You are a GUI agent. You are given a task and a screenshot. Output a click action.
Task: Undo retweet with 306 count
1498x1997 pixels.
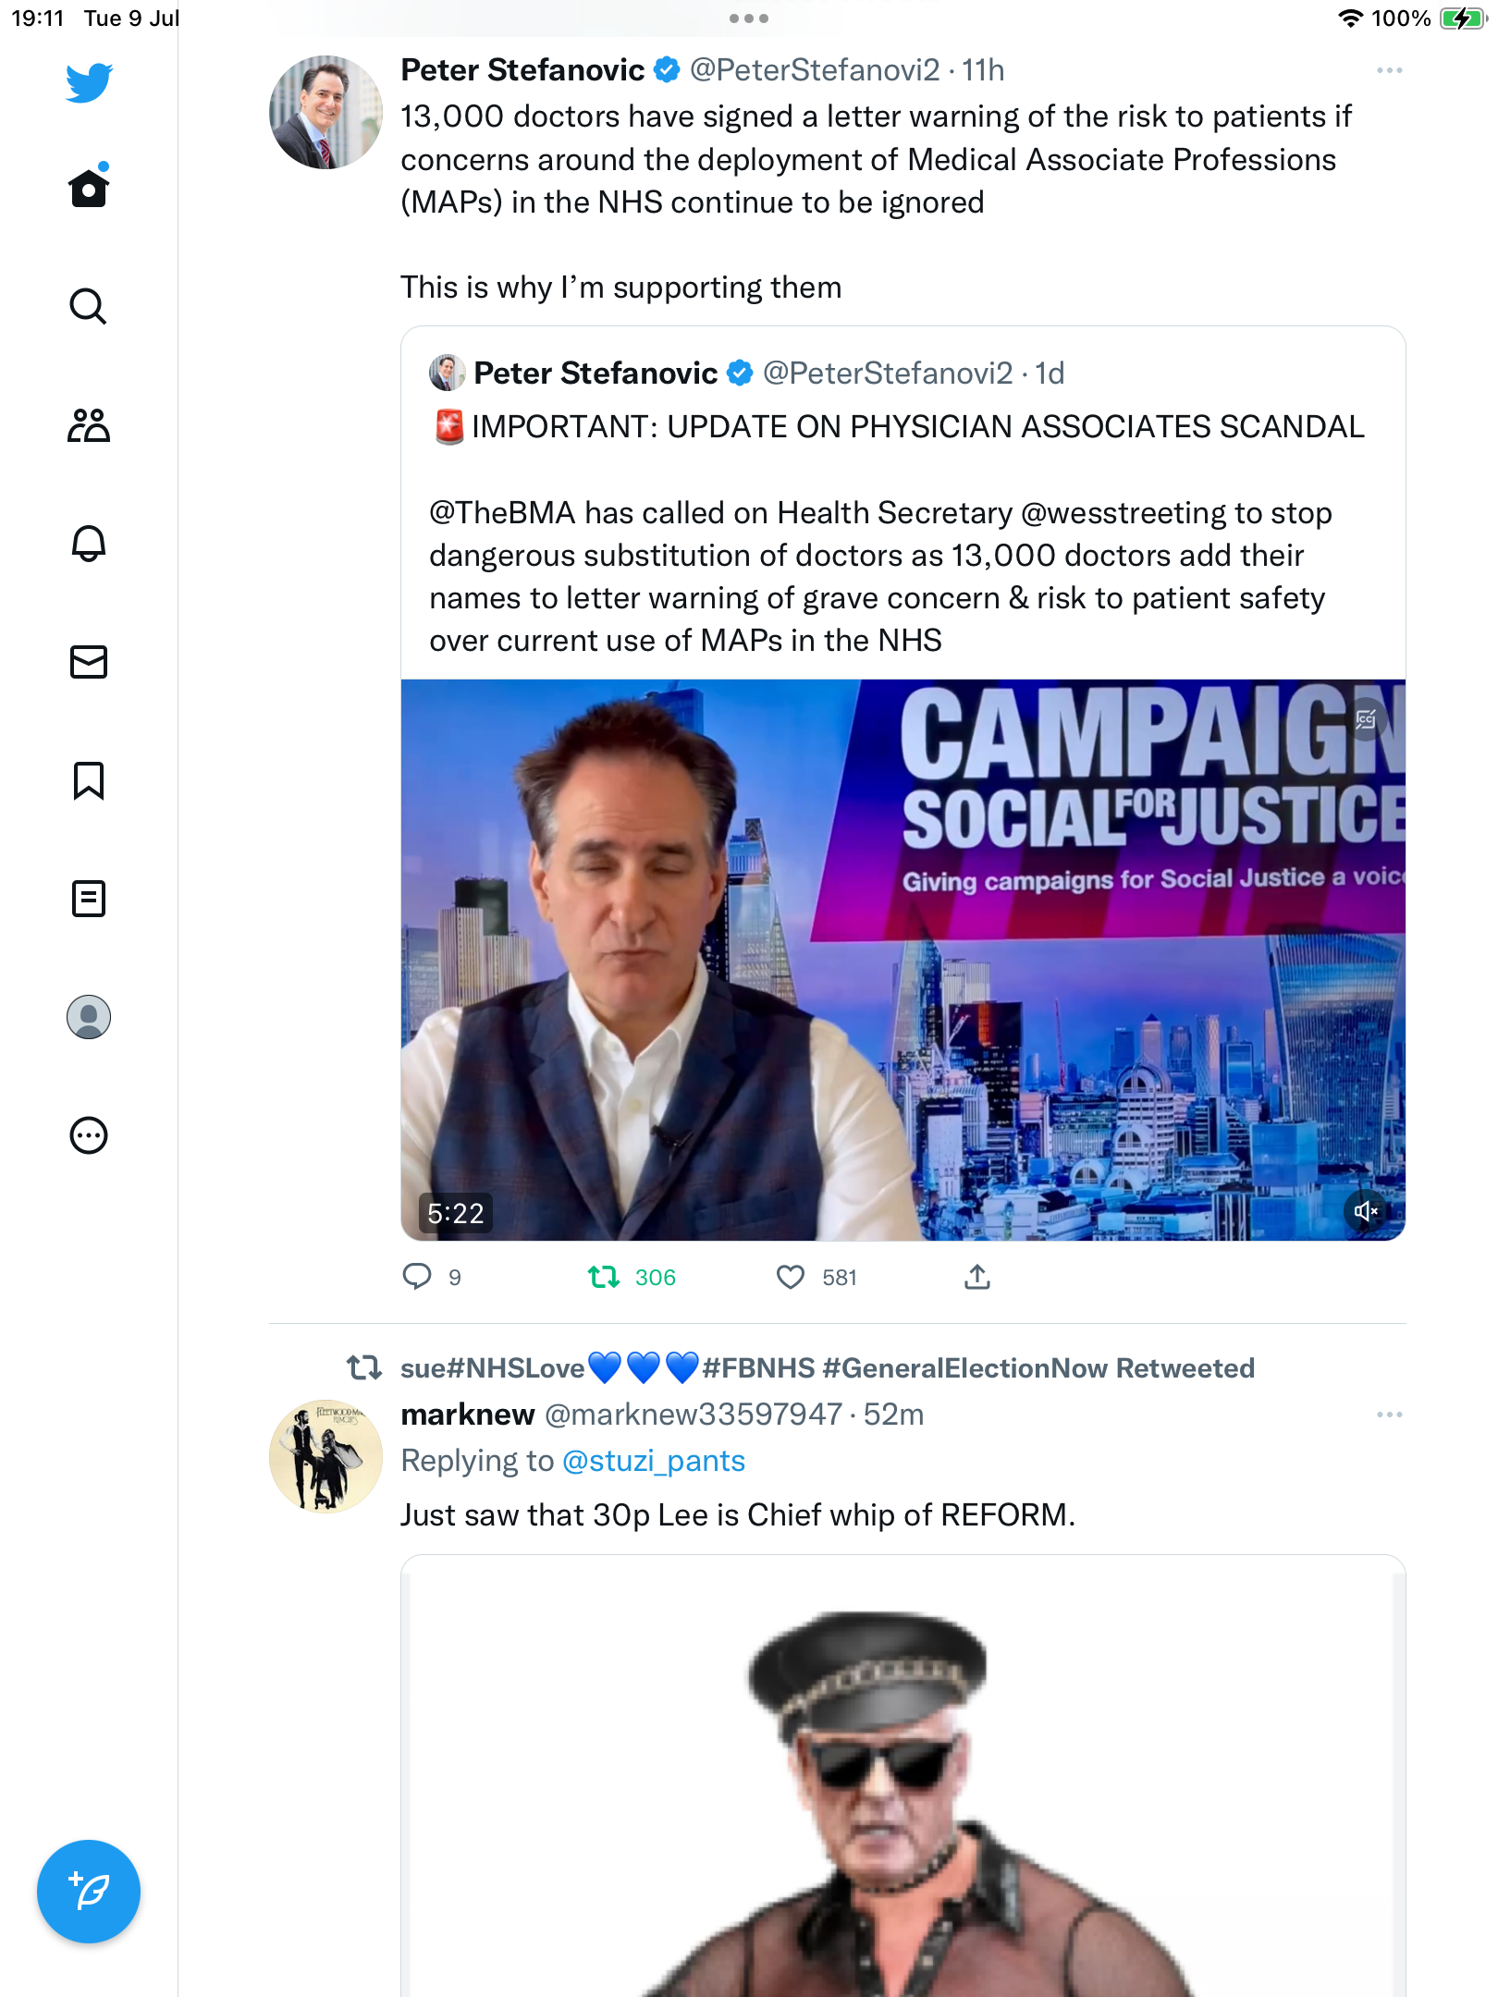pos(604,1277)
